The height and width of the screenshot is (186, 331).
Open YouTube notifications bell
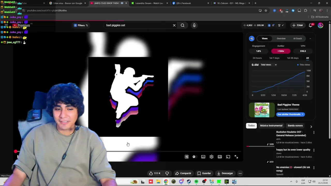[311, 25]
